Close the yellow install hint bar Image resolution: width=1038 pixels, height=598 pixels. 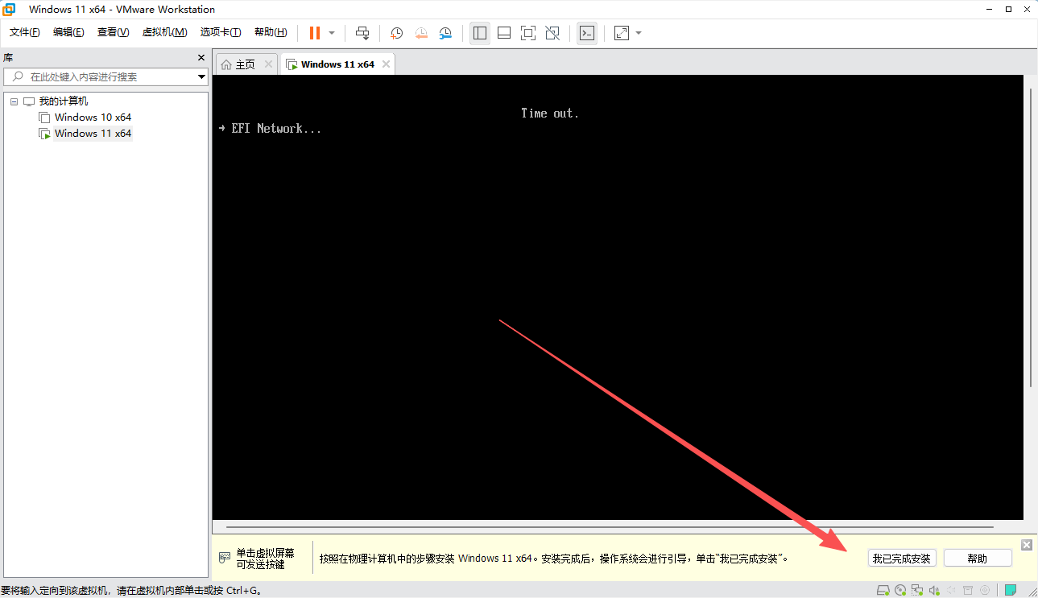tap(1027, 545)
